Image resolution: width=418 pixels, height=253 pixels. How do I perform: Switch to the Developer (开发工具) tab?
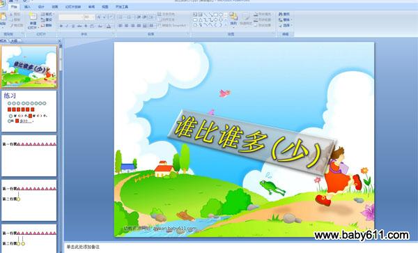(121, 7)
